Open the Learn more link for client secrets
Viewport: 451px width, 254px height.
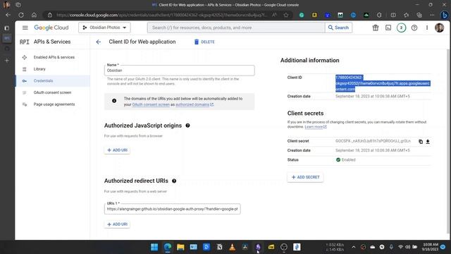[316, 127]
